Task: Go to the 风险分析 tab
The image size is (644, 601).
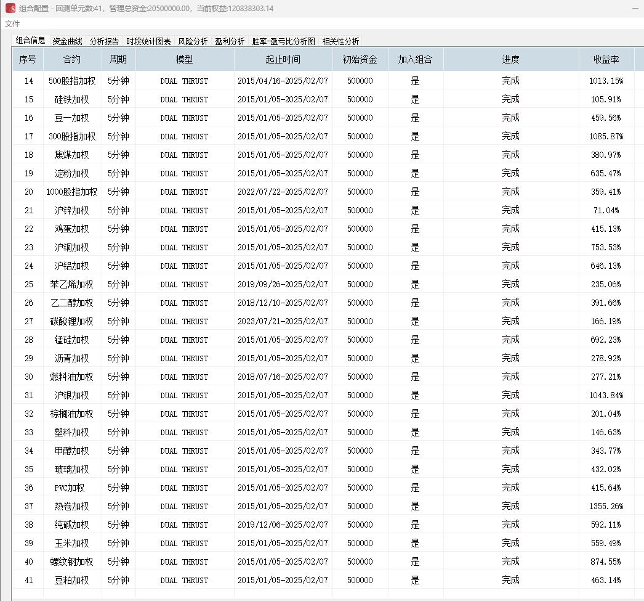Action: [193, 41]
